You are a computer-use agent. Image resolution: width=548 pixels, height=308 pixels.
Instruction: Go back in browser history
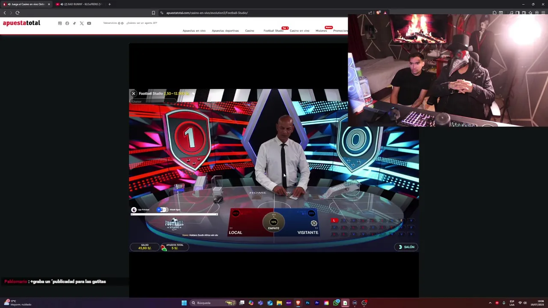coord(5,13)
